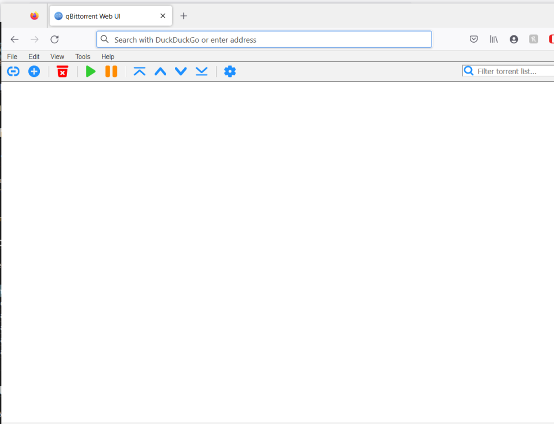Click the address bar search magnifier icon

click(x=105, y=39)
